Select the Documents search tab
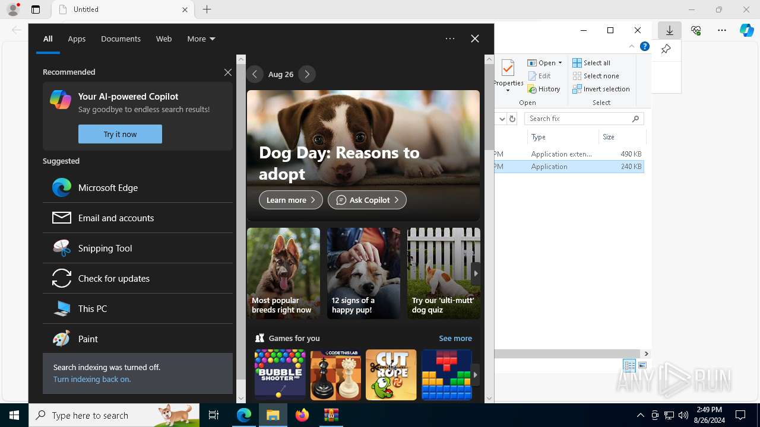Screen dimensions: 760x427 pyautogui.click(x=121, y=39)
